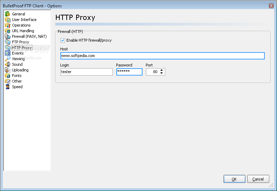Image resolution: width=277 pixels, height=191 pixels.
Task: Open the Speed settings page
Action: 17,87
